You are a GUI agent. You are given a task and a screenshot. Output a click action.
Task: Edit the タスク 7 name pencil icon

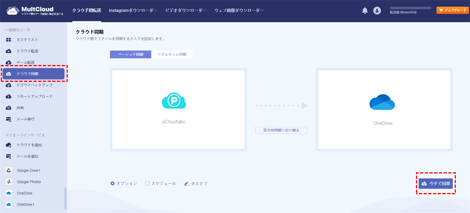(186, 183)
